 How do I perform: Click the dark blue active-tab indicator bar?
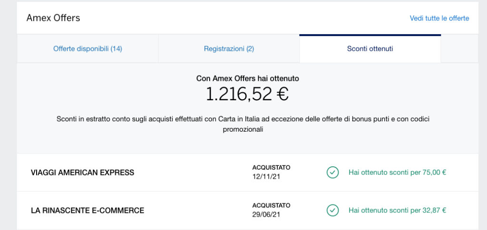[370, 35]
